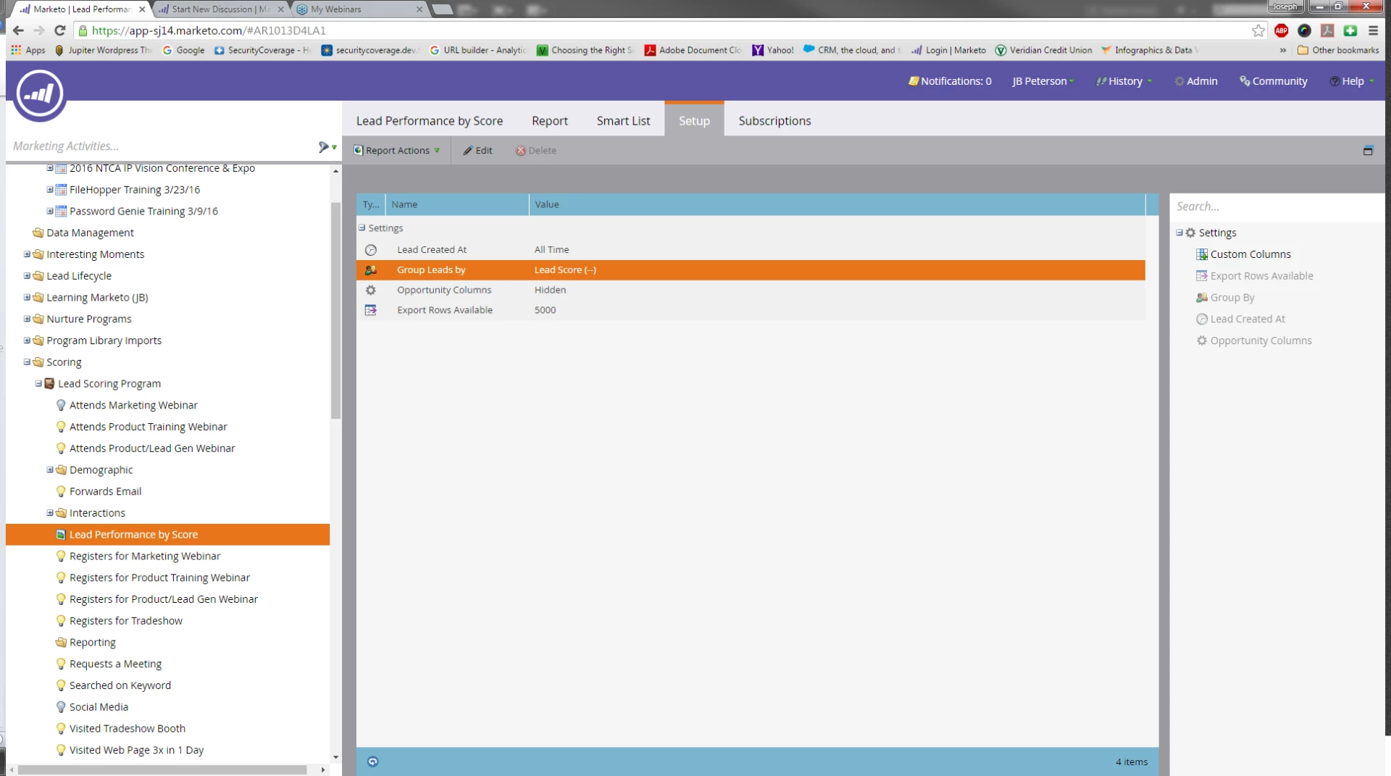
Task: Select the Data Management folder
Action: (90, 233)
